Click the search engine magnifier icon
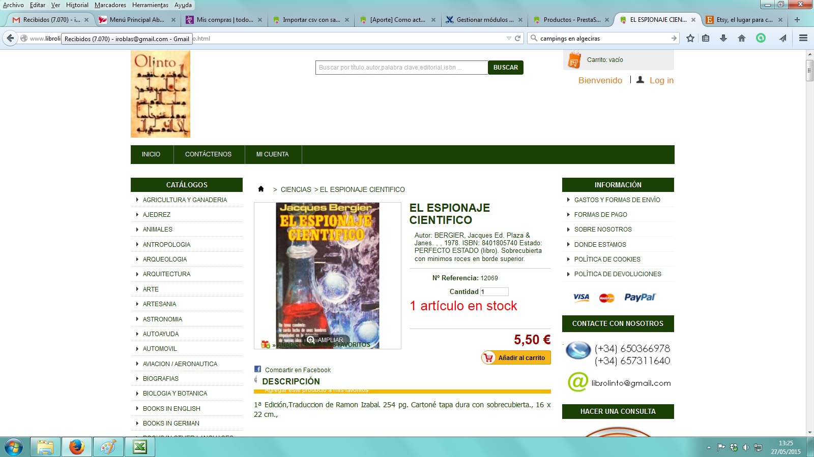Image resolution: width=814 pixels, height=457 pixels. pyautogui.click(x=534, y=38)
